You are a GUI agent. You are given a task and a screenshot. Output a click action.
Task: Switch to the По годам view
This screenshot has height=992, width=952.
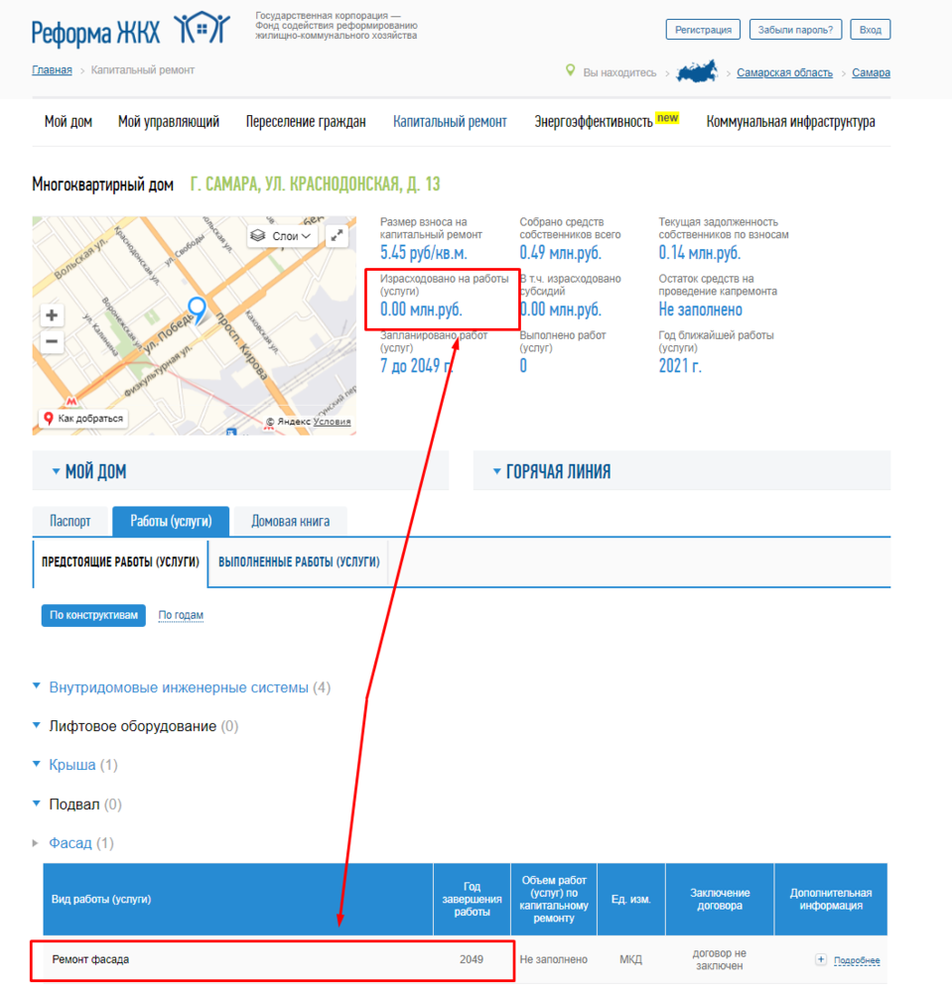[x=181, y=615]
